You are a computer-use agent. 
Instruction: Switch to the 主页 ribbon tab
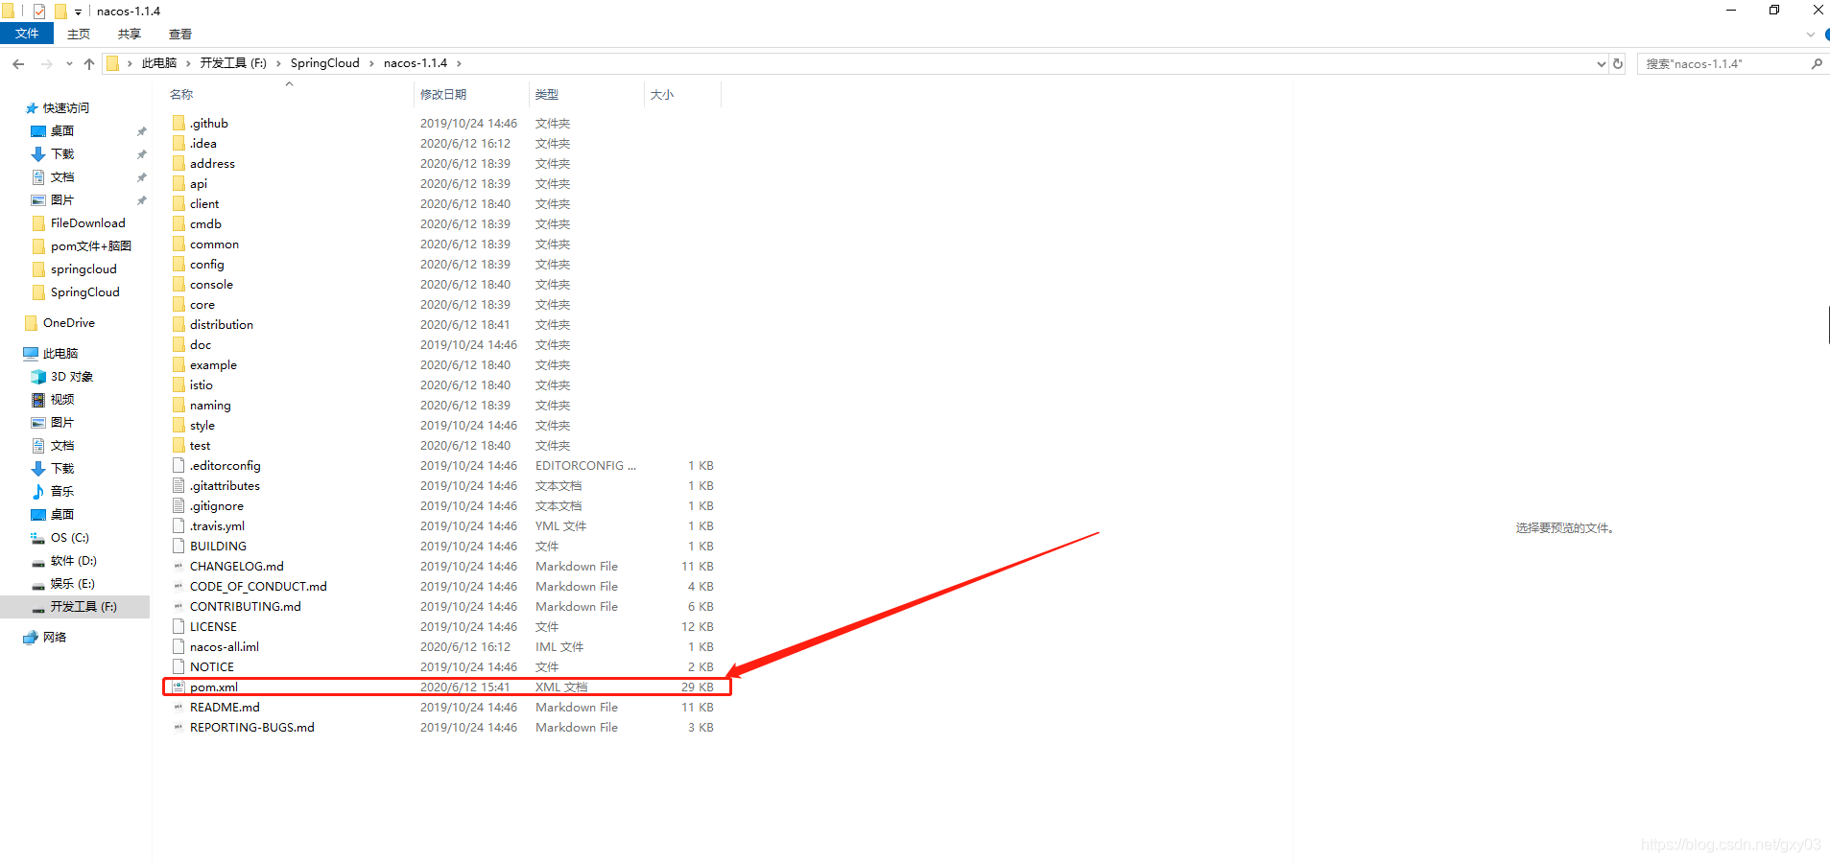pyautogui.click(x=79, y=34)
